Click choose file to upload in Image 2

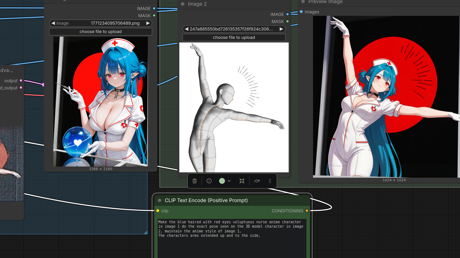(x=234, y=38)
